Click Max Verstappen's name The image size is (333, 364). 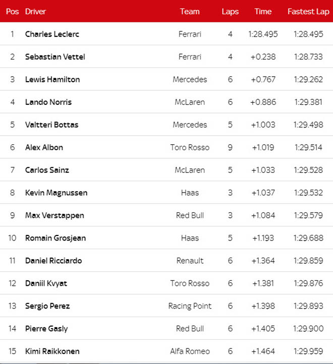(x=54, y=216)
